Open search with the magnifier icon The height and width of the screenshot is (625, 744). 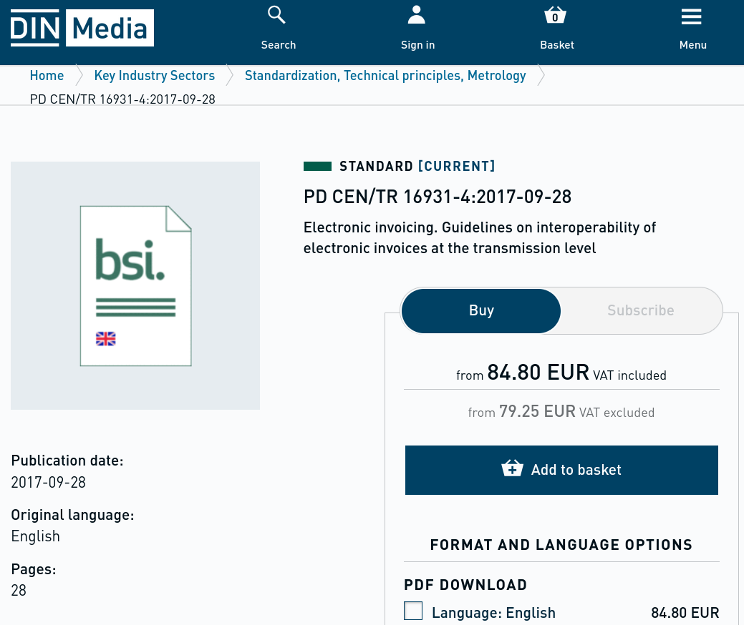click(x=276, y=14)
